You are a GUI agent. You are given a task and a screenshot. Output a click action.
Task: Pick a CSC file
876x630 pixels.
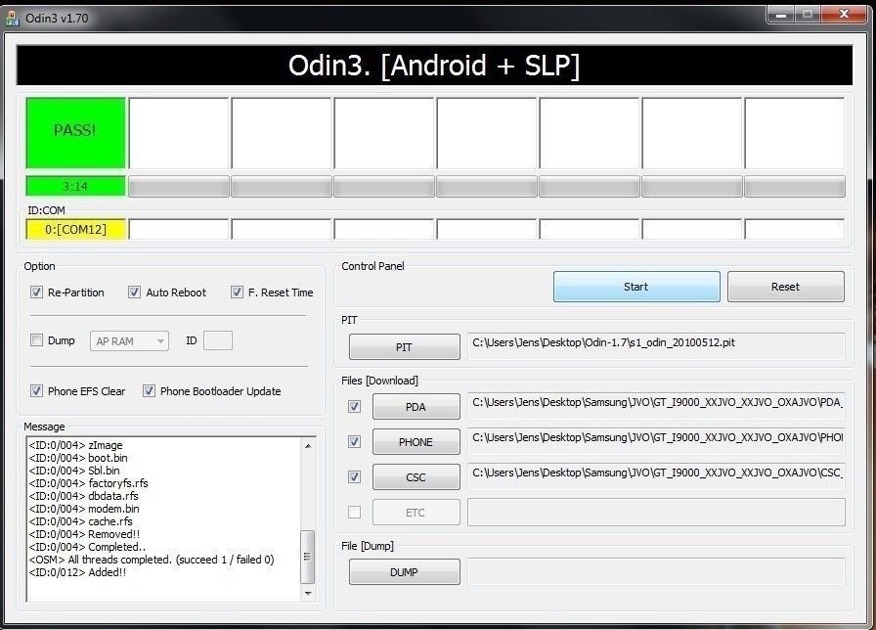(x=416, y=476)
